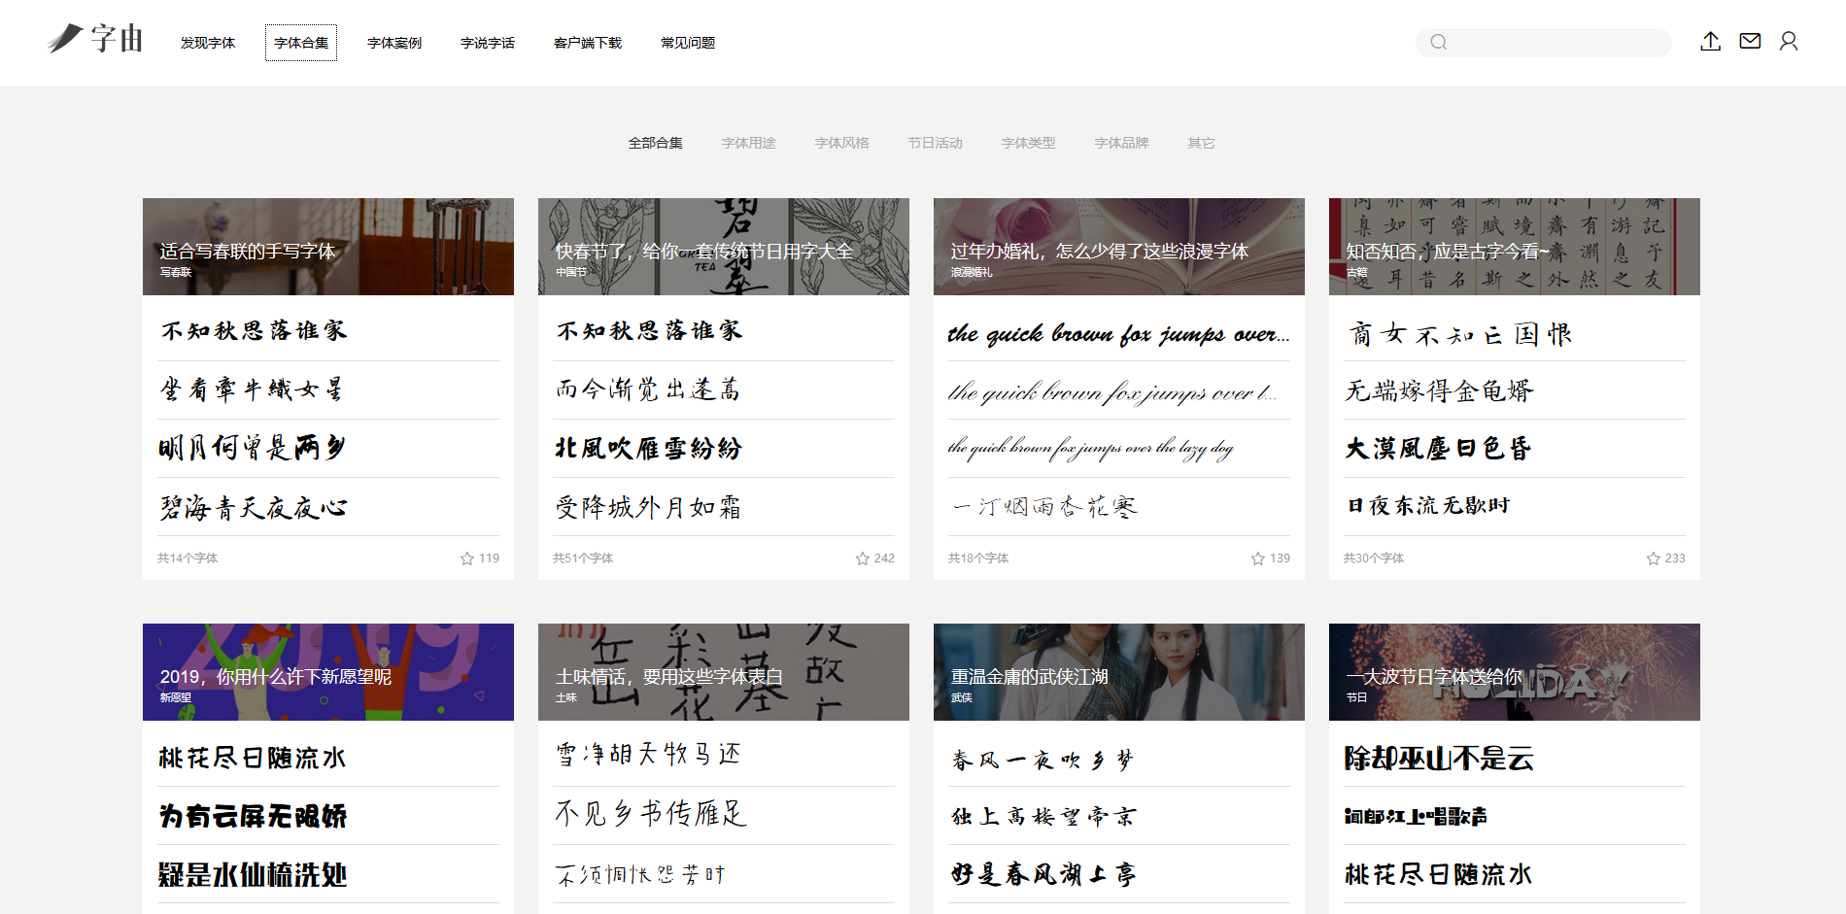
Task: Switch to the 字体用途 filter tab
Action: pos(749,143)
